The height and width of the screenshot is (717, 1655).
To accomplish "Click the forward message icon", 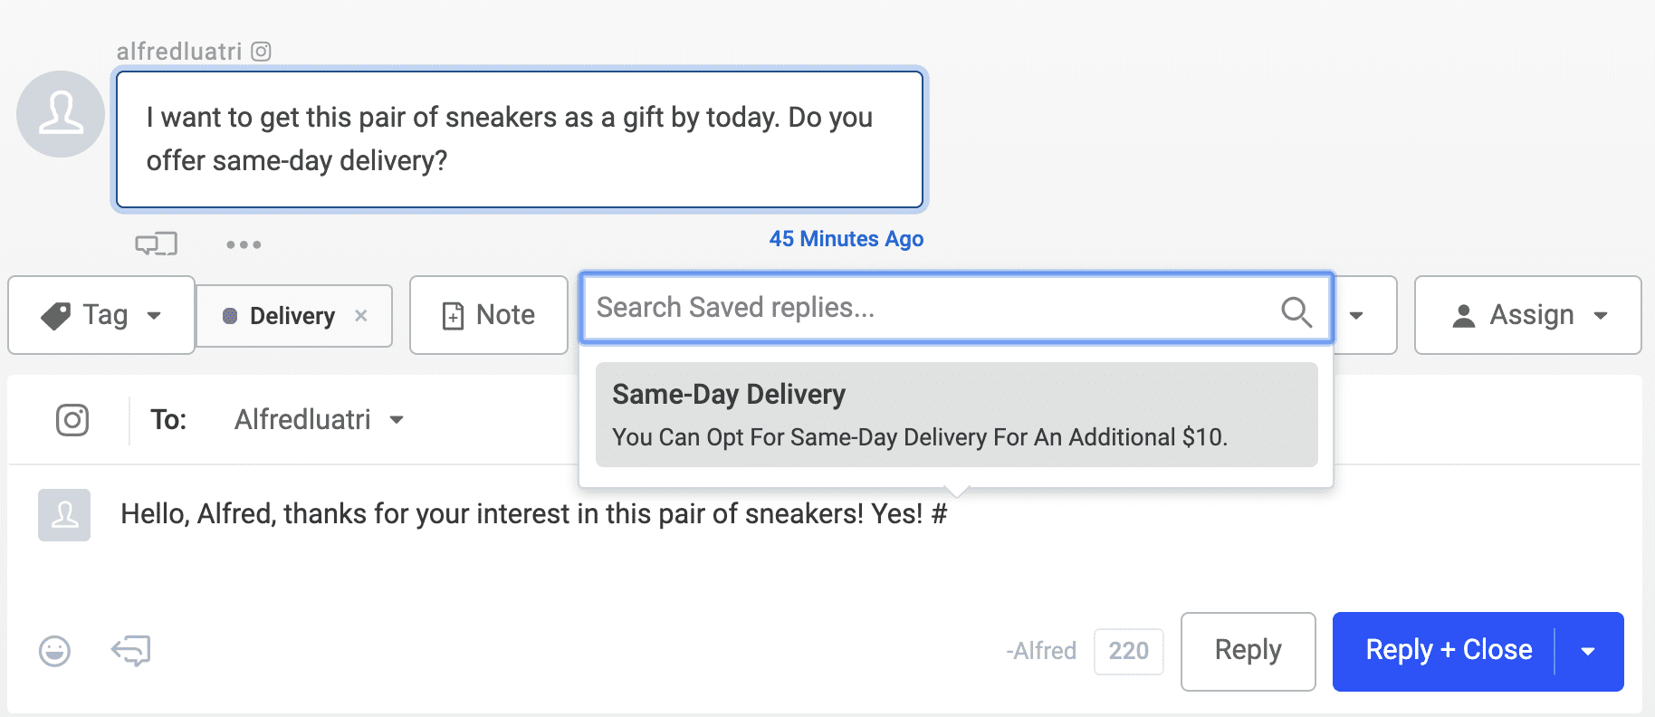I will (129, 651).
